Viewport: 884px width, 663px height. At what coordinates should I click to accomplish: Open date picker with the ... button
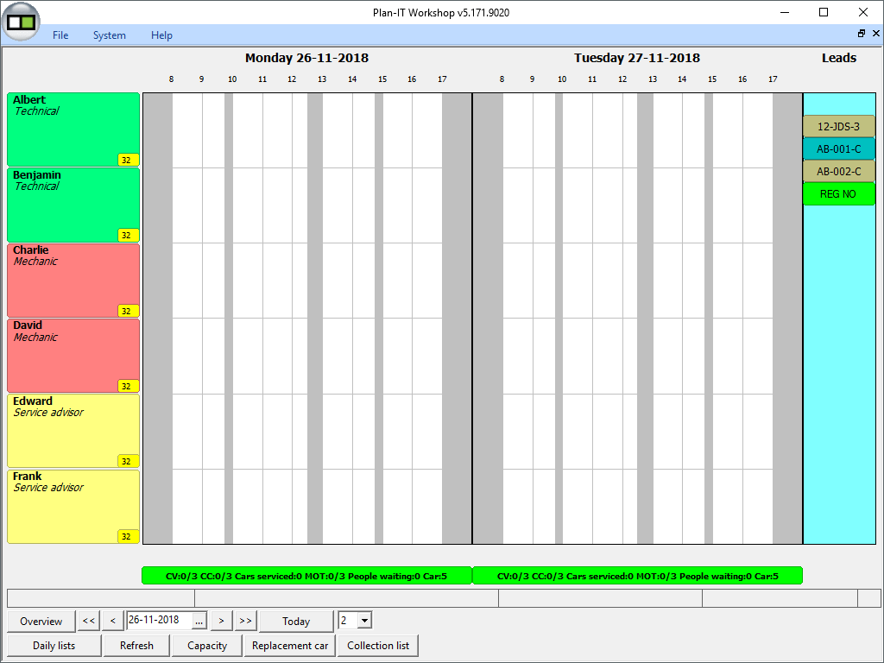tap(199, 621)
